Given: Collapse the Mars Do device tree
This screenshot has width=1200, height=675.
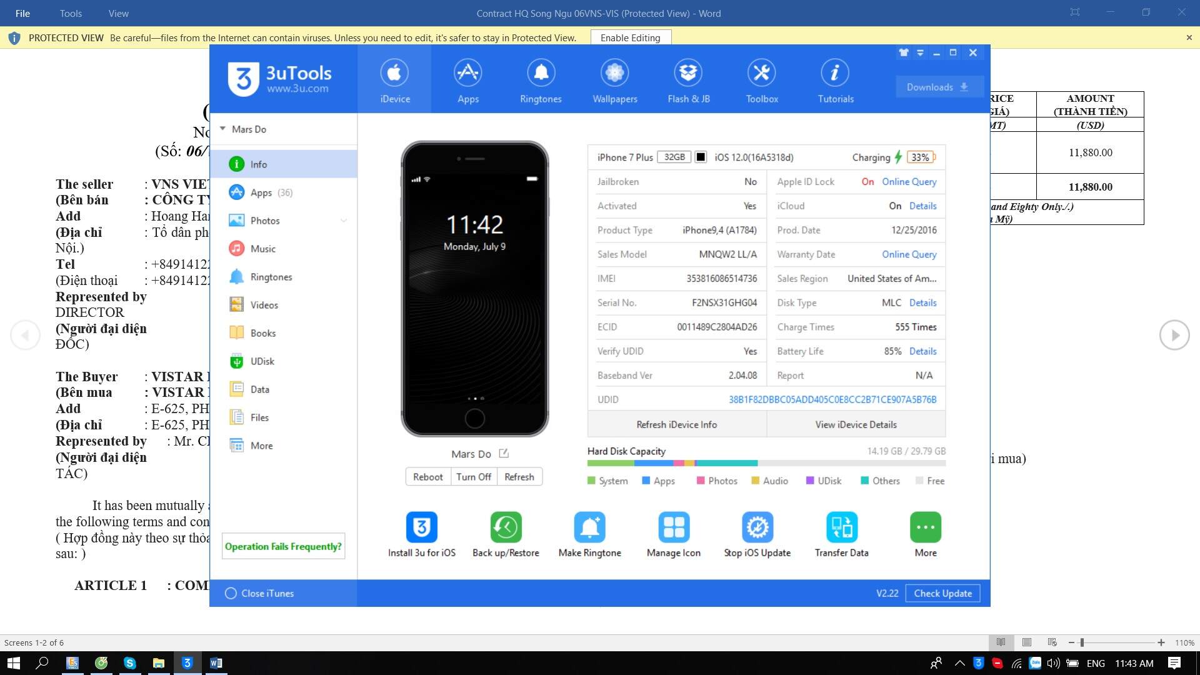Looking at the screenshot, I should click(223, 129).
